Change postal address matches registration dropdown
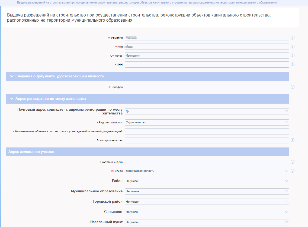 click(x=207, y=111)
